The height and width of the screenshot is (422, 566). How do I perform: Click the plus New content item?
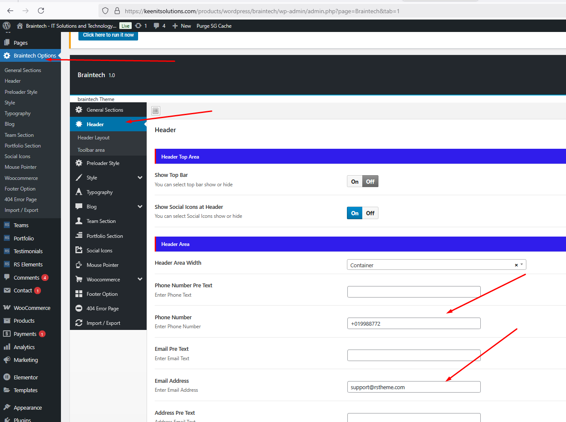pyautogui.click(x=182, y=26)
